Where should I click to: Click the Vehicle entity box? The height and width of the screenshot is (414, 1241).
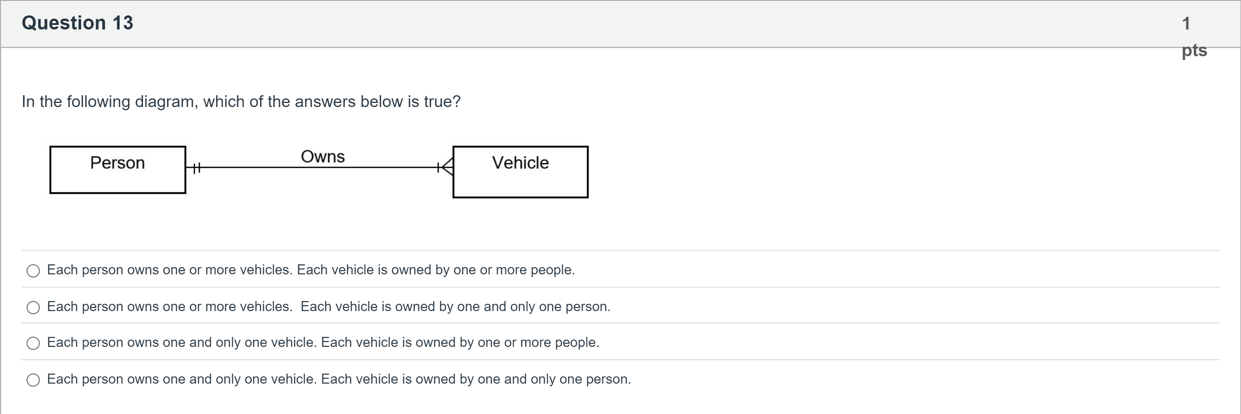(x=520, y=172)
